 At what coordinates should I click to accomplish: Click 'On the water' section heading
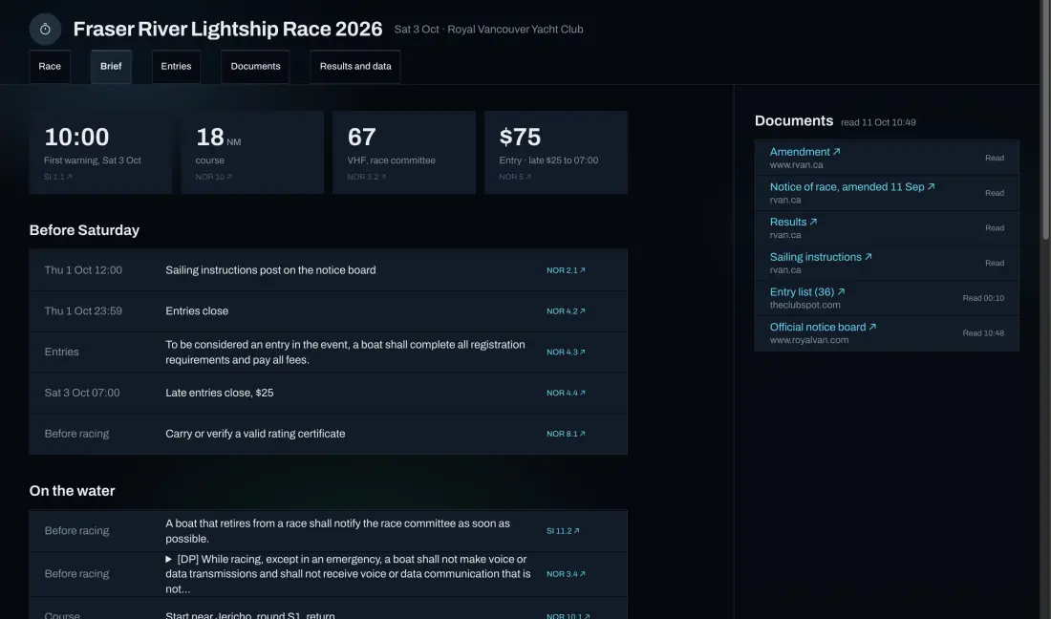pyautogui.click(x=72, y=491)
